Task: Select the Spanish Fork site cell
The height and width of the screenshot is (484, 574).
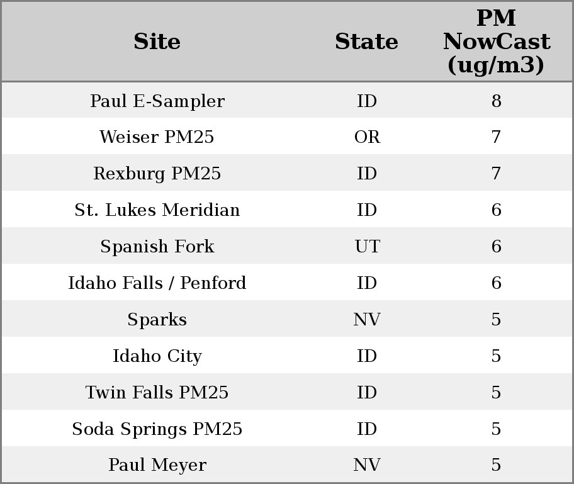Action: (x=157, y=247)
